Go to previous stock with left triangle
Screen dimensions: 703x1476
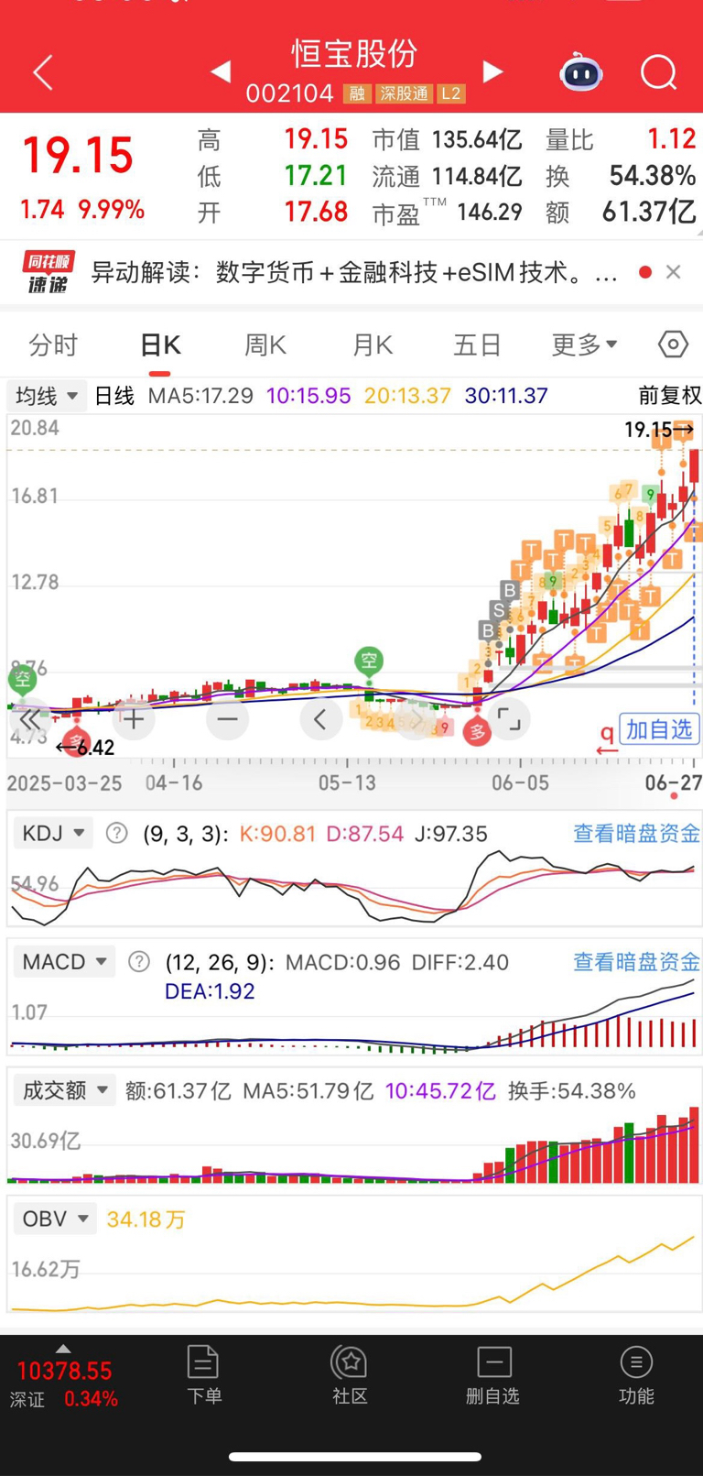pyautogui.click(x=220, y=71)
